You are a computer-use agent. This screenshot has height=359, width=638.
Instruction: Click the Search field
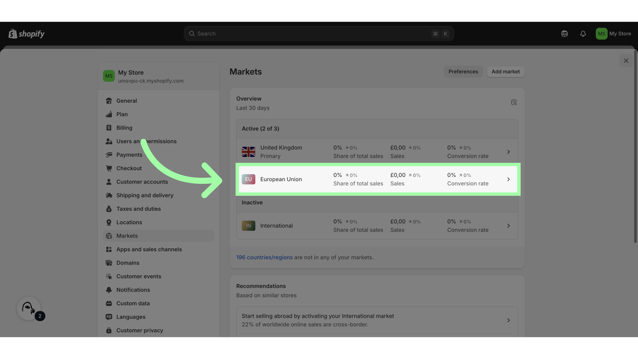pos(319,34)
